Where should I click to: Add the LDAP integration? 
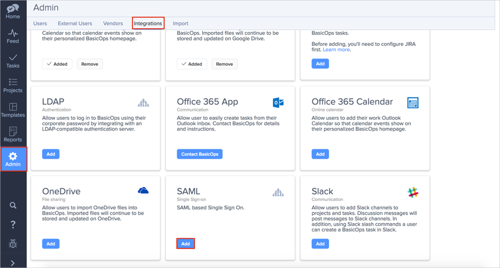click(x=50, y=154)
